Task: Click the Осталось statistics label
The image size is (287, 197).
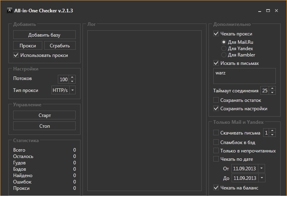Action: click(23, 156)
